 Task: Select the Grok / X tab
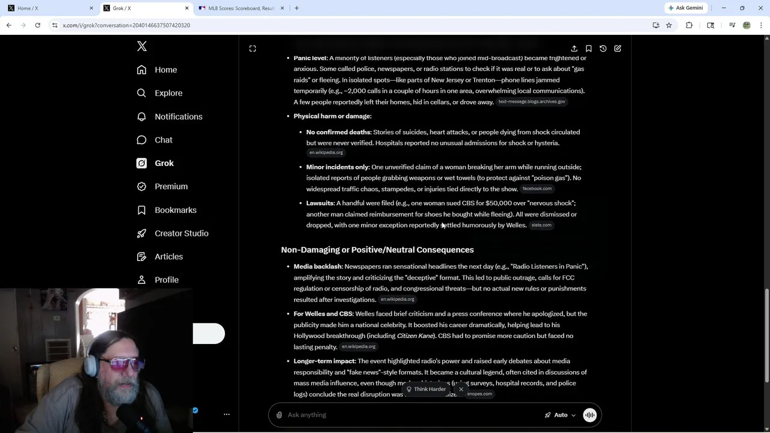coord(146,8)
